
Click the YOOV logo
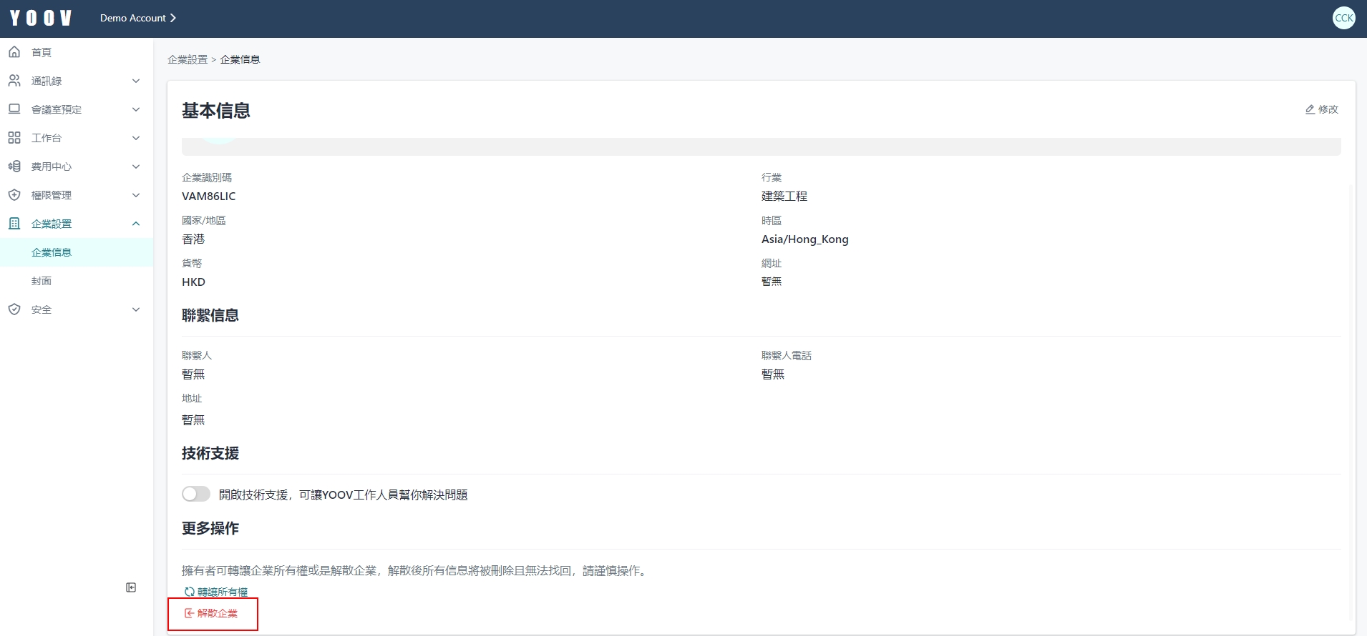tap(41, 18)
